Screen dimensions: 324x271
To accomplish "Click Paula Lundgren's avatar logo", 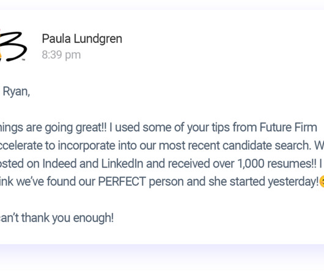I will pyautogui.click(x=13, y=46).
